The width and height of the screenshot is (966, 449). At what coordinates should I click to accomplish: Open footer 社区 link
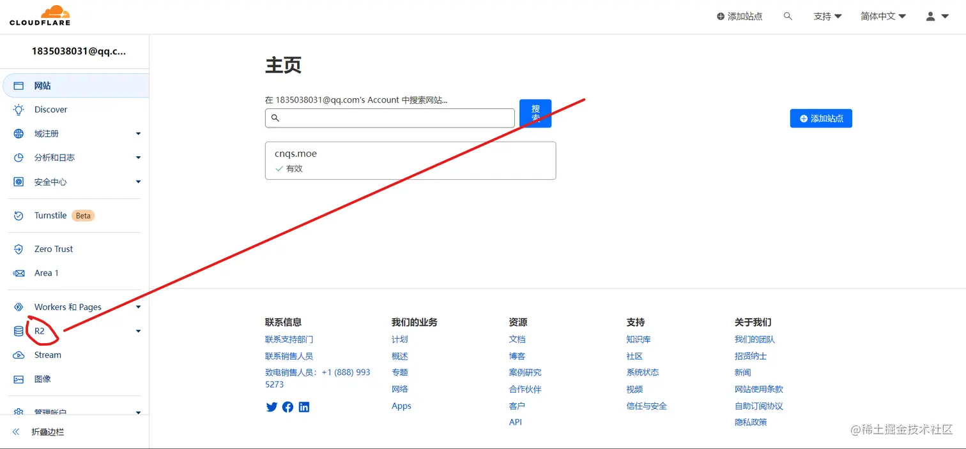click(x=634, y=356)
